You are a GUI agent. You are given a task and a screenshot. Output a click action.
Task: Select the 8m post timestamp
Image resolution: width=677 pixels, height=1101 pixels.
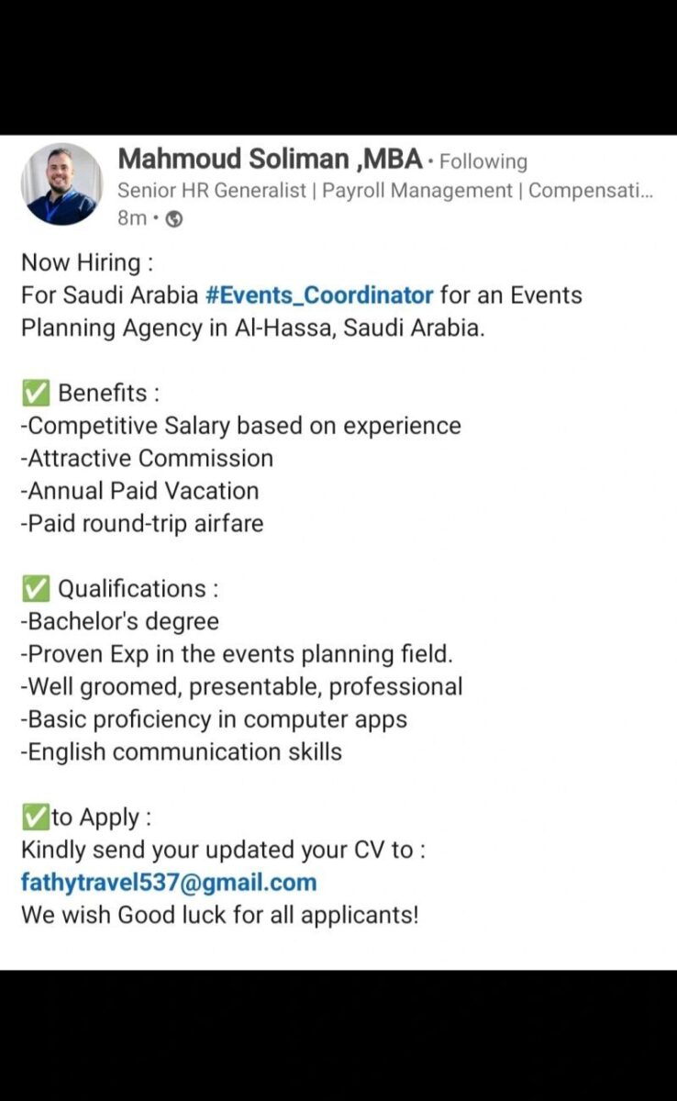[x=132, y=218]
